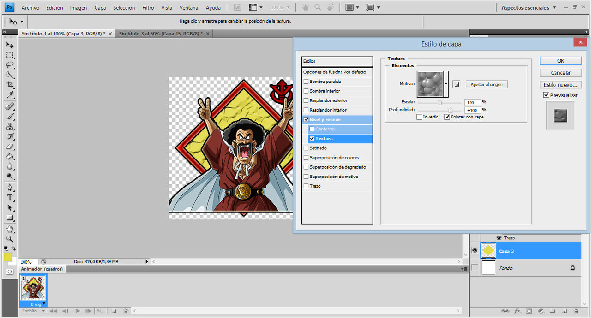The height and width of the screenshot is (318, 591).
Task: Select the Blur tool
Action: (x=10, y=167)
